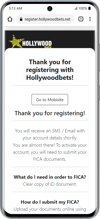Image resolution: width=100 pixels, height=219 pixels.
Task: Tap the 5:13 AM clock in status bar
Action: point(16,8)
